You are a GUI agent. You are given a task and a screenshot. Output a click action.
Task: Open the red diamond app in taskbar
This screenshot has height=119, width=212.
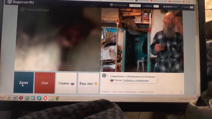[21, 98]
